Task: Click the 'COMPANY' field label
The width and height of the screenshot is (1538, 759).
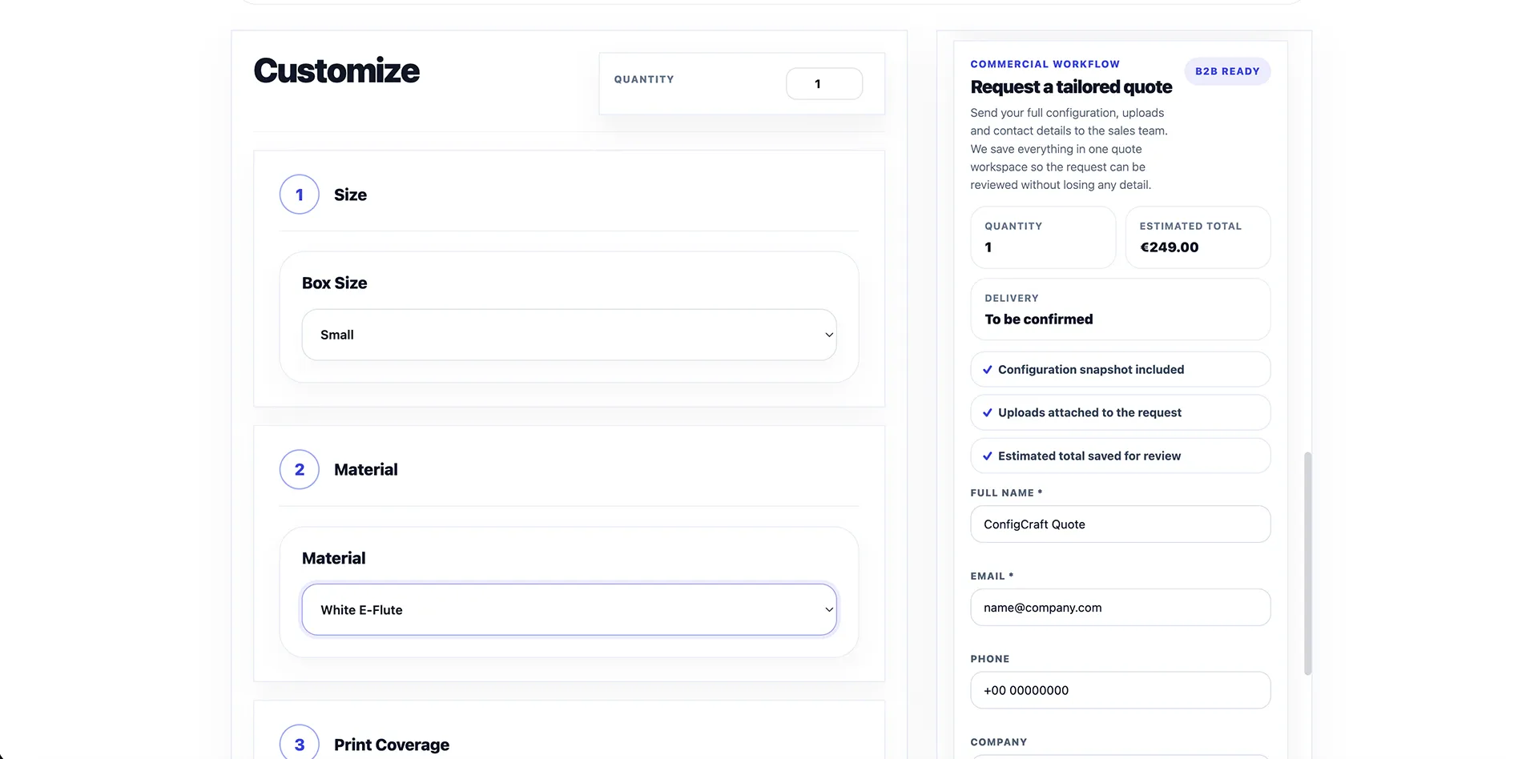Action: 999,742
